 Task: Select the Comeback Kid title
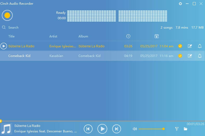pyautogui.click(x=19, y=56)
